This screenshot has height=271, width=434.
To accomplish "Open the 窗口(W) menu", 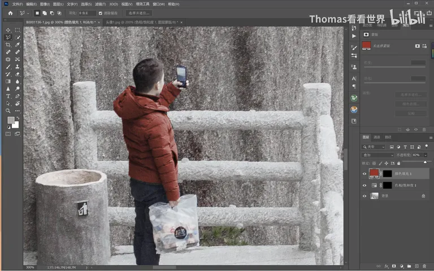I will click(159, 4).
